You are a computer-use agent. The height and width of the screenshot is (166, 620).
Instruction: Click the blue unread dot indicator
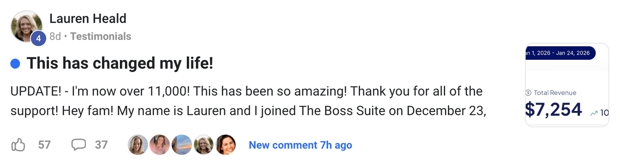[15, 64]
